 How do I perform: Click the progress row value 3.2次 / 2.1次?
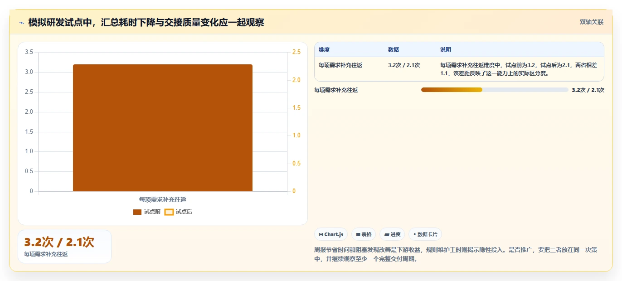coord(588,90)
